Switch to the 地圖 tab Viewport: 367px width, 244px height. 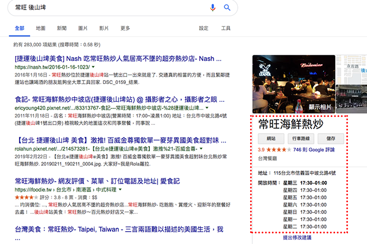[41, 28]
